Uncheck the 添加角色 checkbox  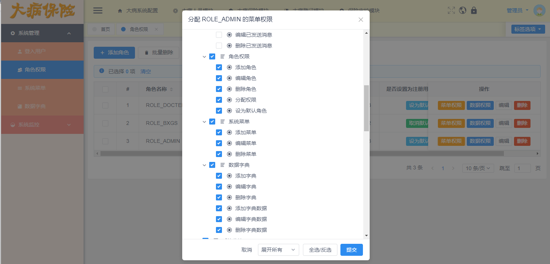click(x=219, y=67)
